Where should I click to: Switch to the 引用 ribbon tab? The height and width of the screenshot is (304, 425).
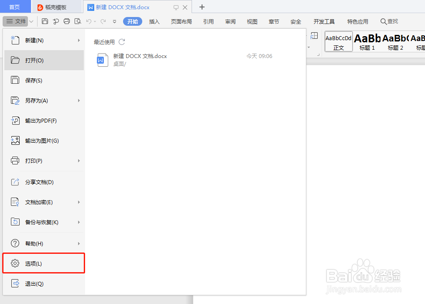click(x=209, y=21)
